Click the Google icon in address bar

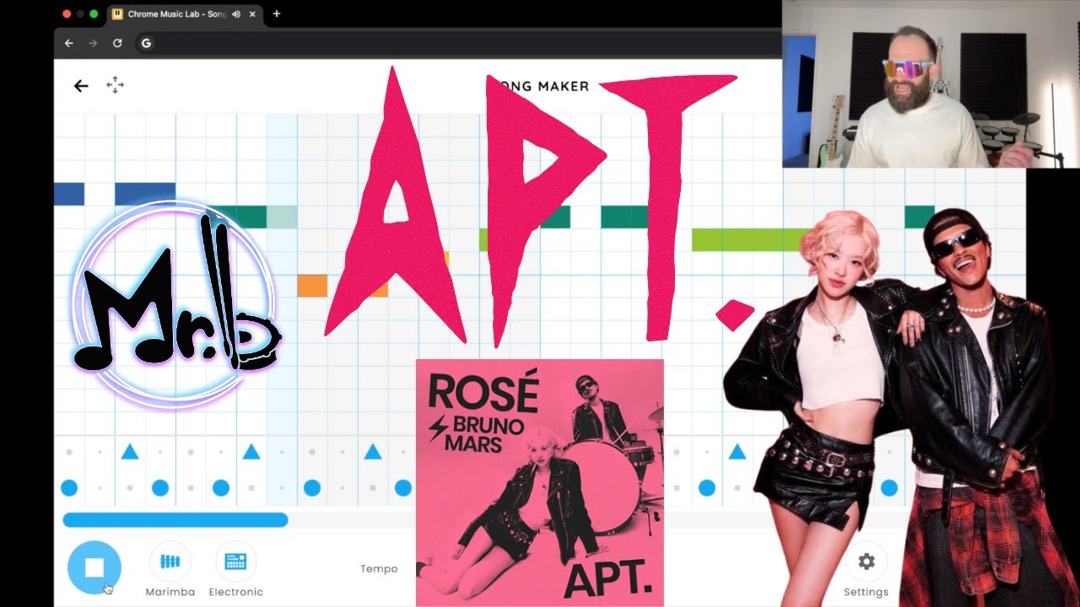tap(146, 43)
